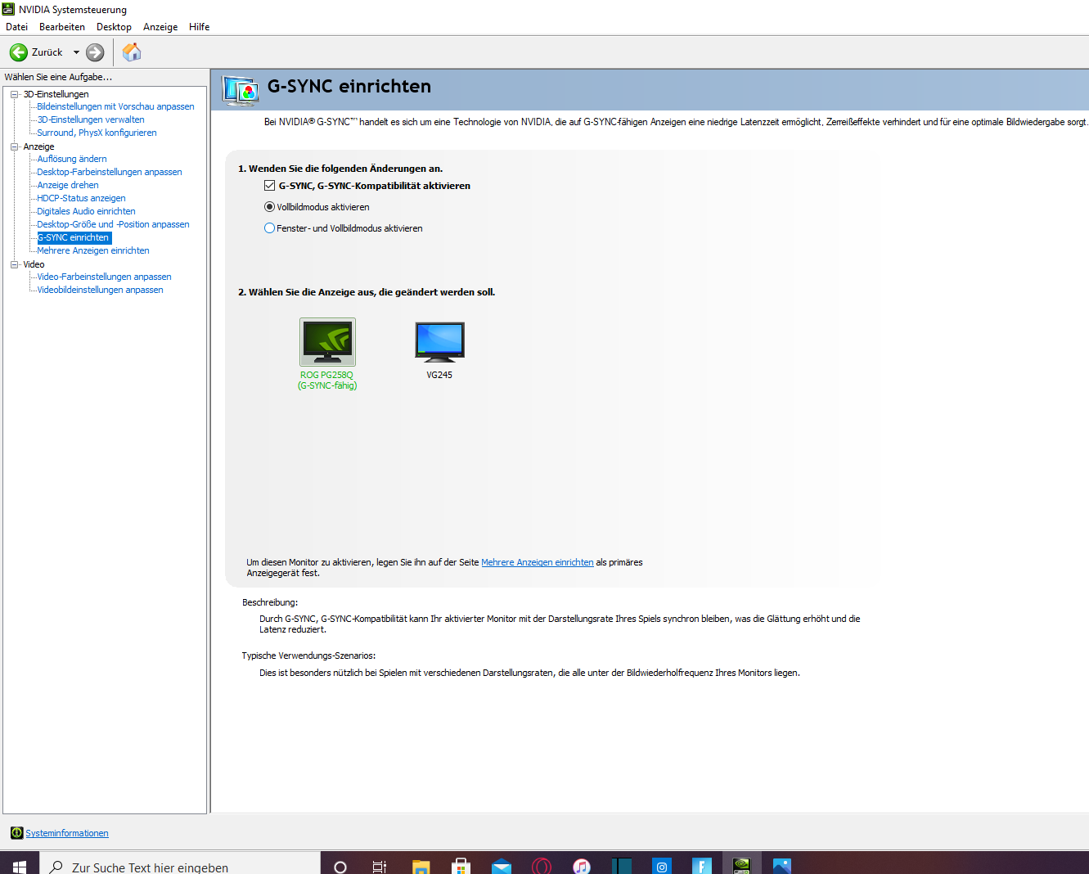Select Fenster- und Vollbildmodus aktivieren option
This screenshot has height=874, width=1089.
pos(269,228)
